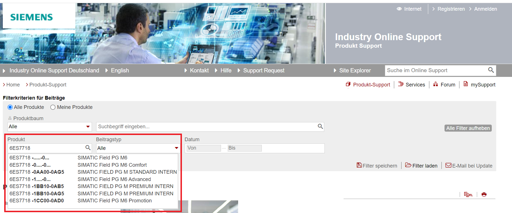Select suggestion SIMATIC Field PG M6 Advanced
Image resolution: width=512 pixels, height=213 pixels.
93,179
